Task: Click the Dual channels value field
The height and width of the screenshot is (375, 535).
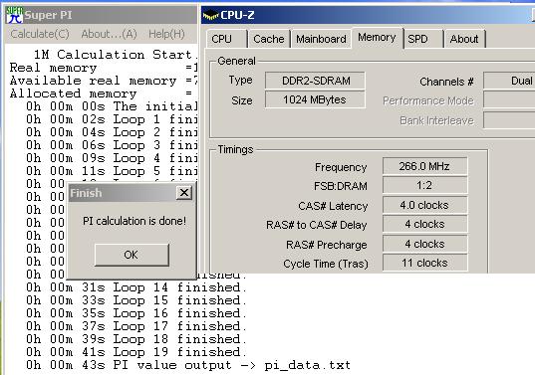Action: pyautogui.click(x=509, y=81)
